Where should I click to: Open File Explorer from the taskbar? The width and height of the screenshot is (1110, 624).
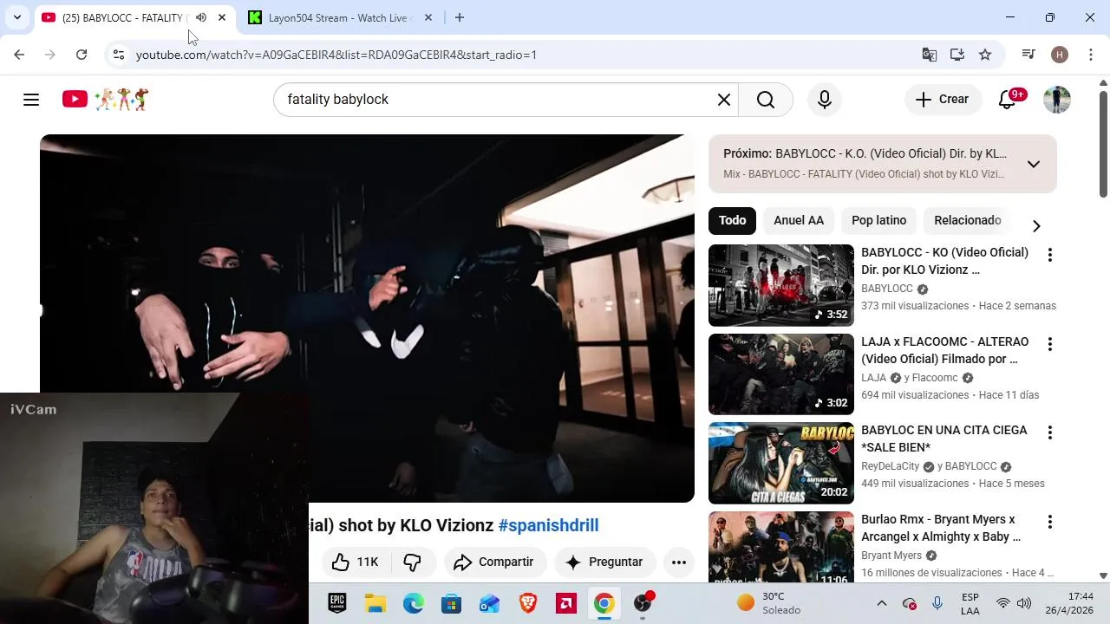click(375, 603)
